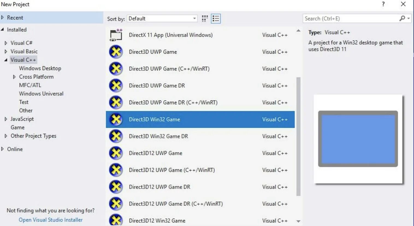The image size is (414, 226).
Task: Collapse the Installed section
Action: pos(2,30)
